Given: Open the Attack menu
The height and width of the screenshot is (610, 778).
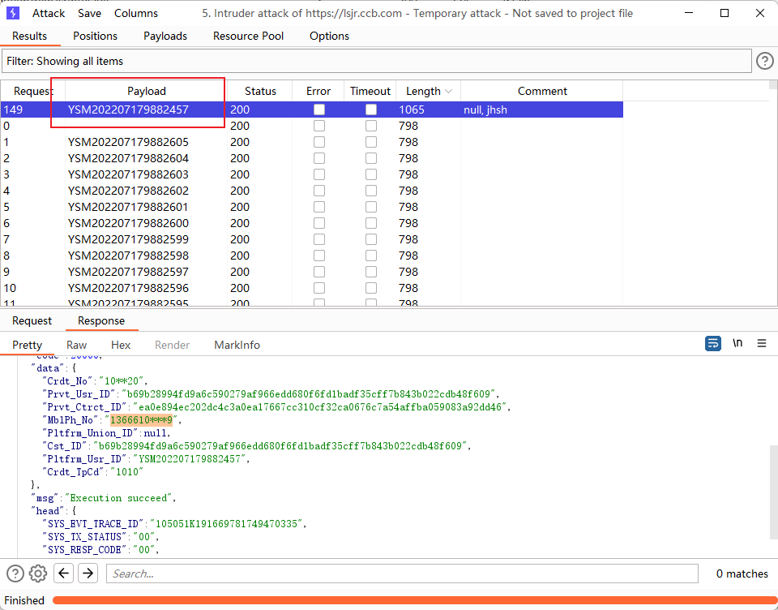Looking at the screenshot, I should pos(49,13).
